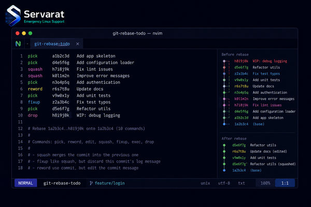Click the 'reword' command on line 6
311x207 pixels.
point(35,89)
